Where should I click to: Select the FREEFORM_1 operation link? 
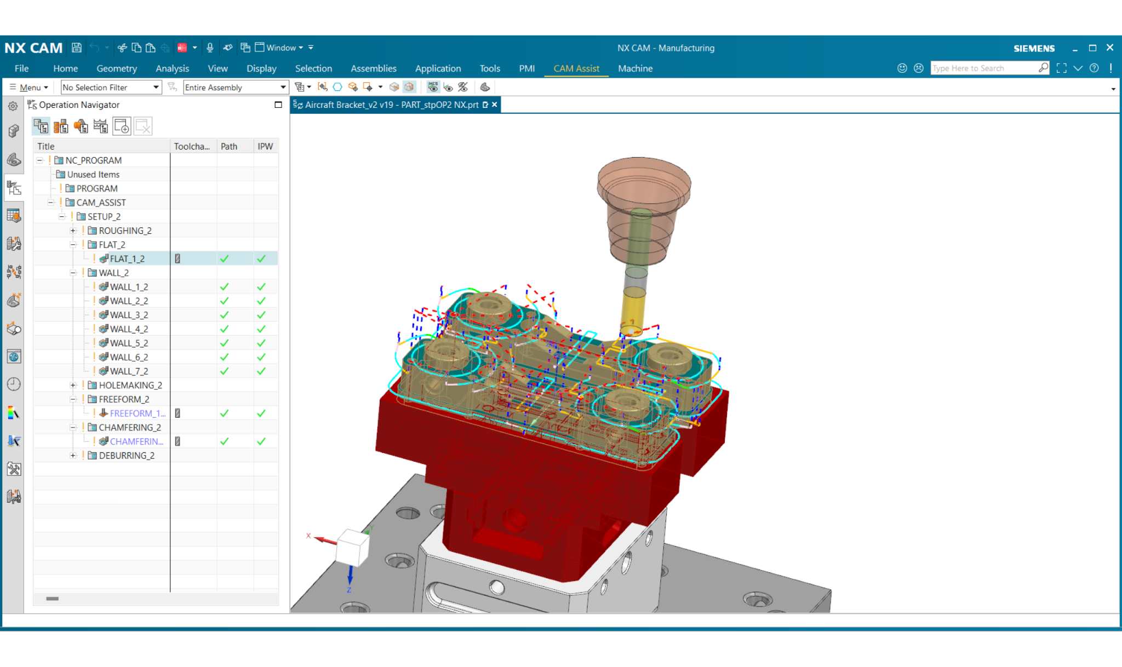tap(138, 413)
